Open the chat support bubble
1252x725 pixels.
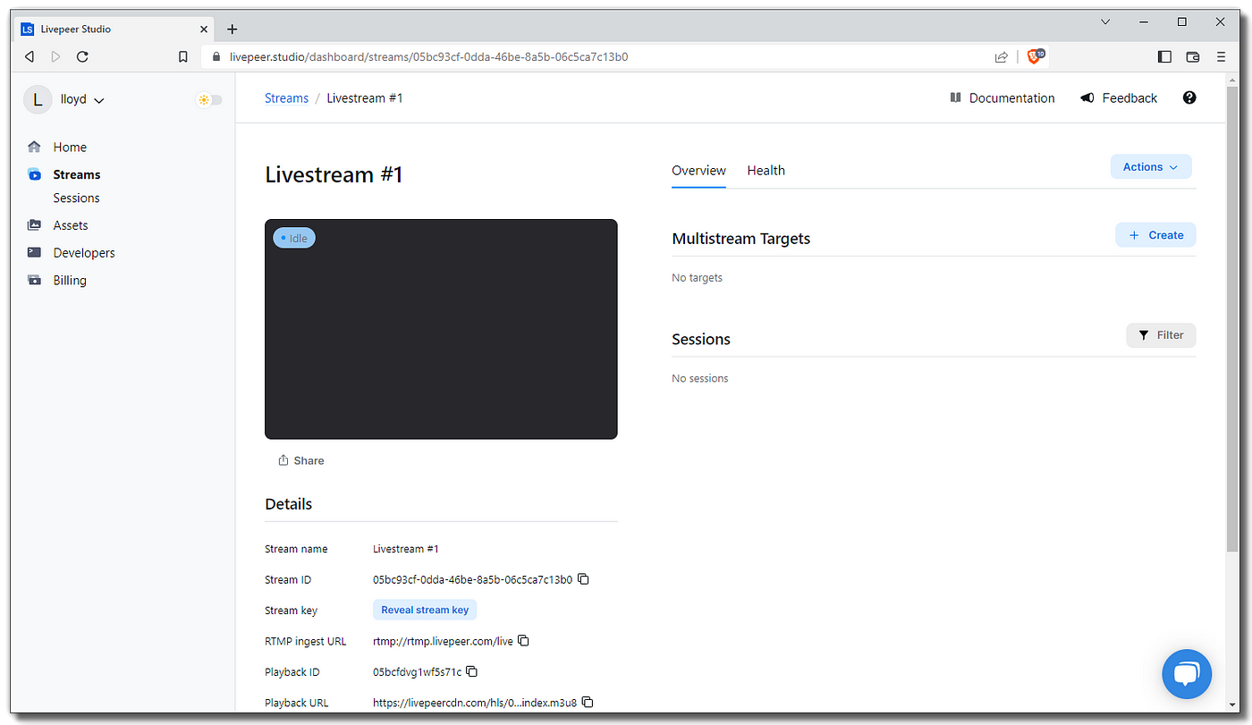pos(1187,674)
